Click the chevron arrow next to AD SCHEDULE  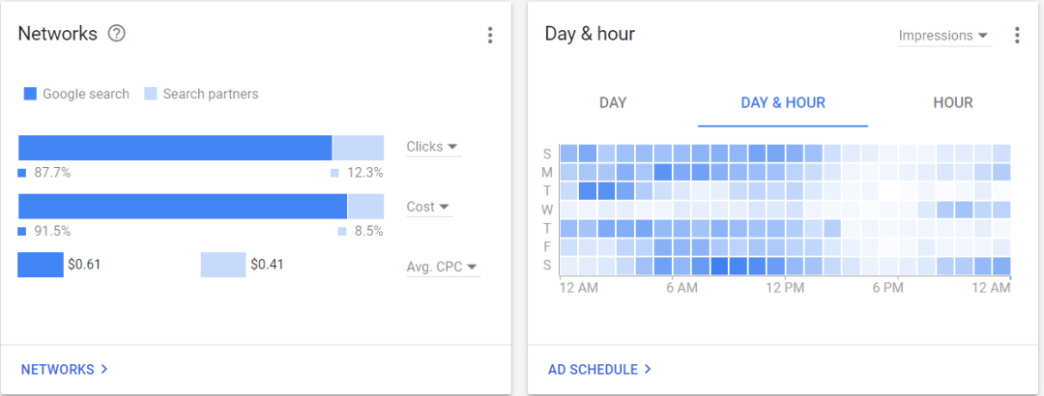coord(648,369)
